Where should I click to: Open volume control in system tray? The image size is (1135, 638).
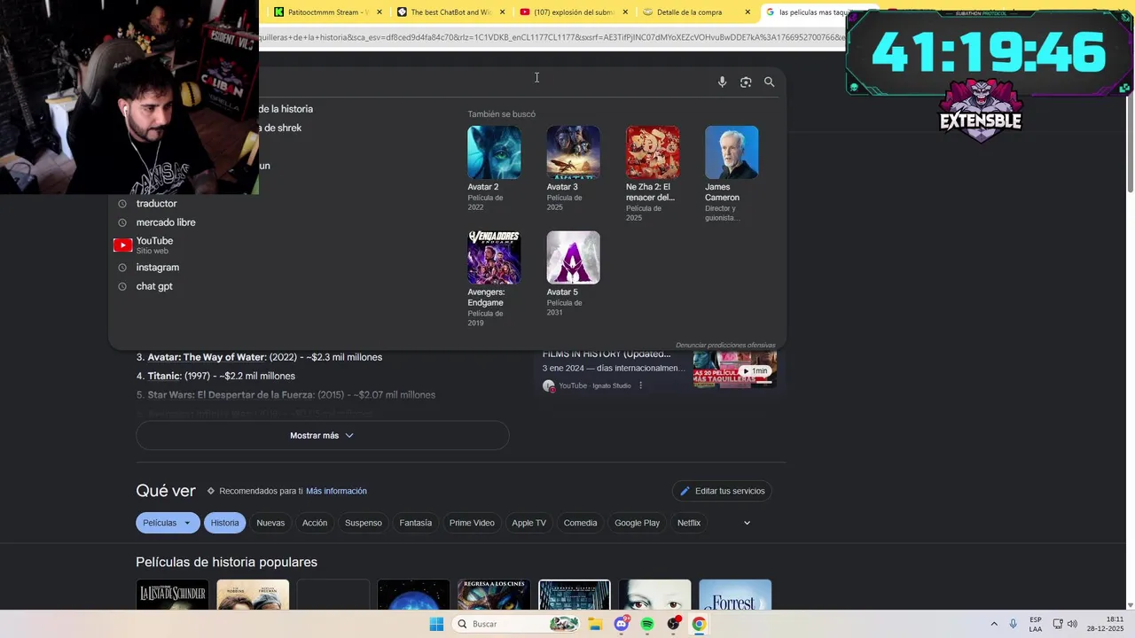tap(1072, 624)
